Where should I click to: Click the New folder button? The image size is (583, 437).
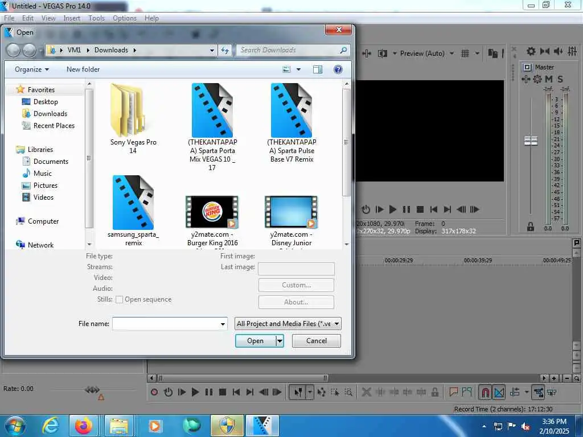(83, 69)
